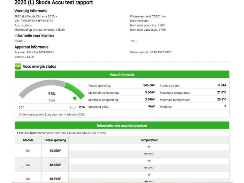The height and width of the screenshot is (183, 244).
Task: Click the M3 module row label
Action: coord(28,179)
